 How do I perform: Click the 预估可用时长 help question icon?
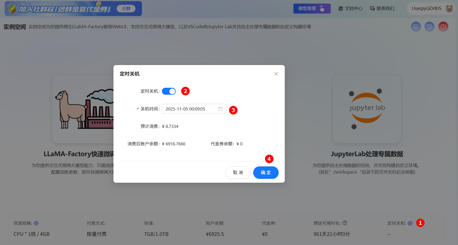click(x=345, y=223)
